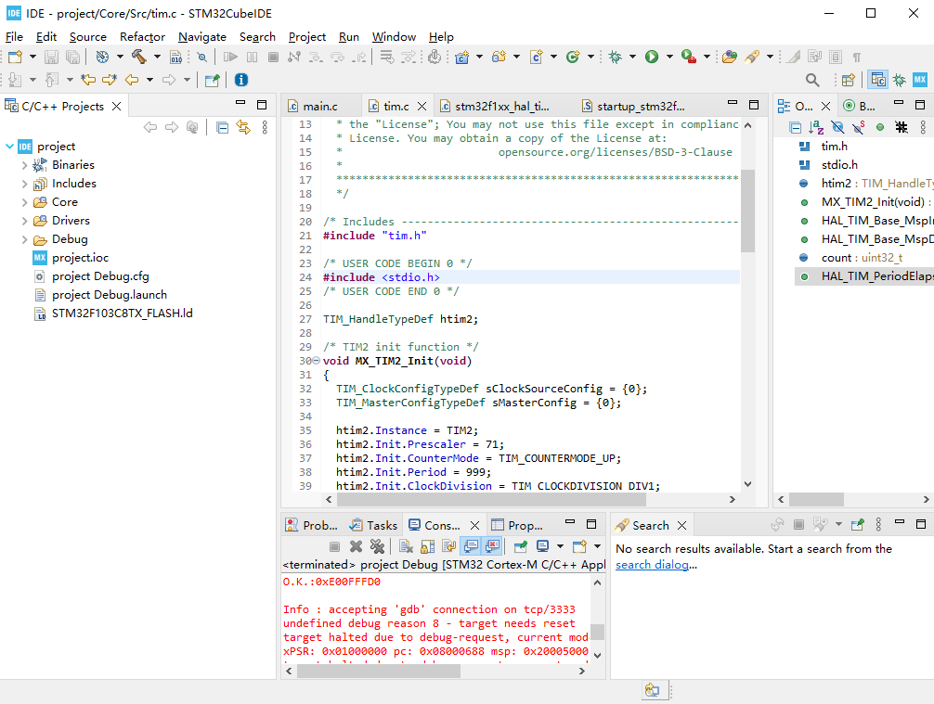Click line 24 #include <stdio.h> text
The width and height of the screenshot is (934, 704).
click(x=382, y=277)
